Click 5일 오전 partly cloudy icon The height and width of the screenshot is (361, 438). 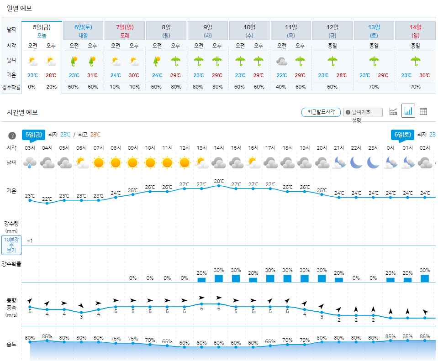33,61
